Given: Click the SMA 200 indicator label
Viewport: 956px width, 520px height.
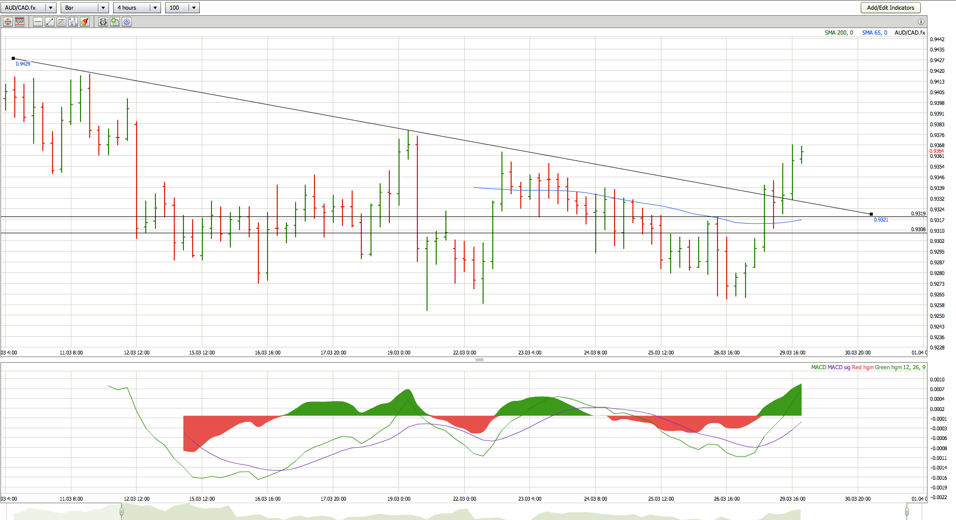Looking at the screenshot, I should (838, 33).
